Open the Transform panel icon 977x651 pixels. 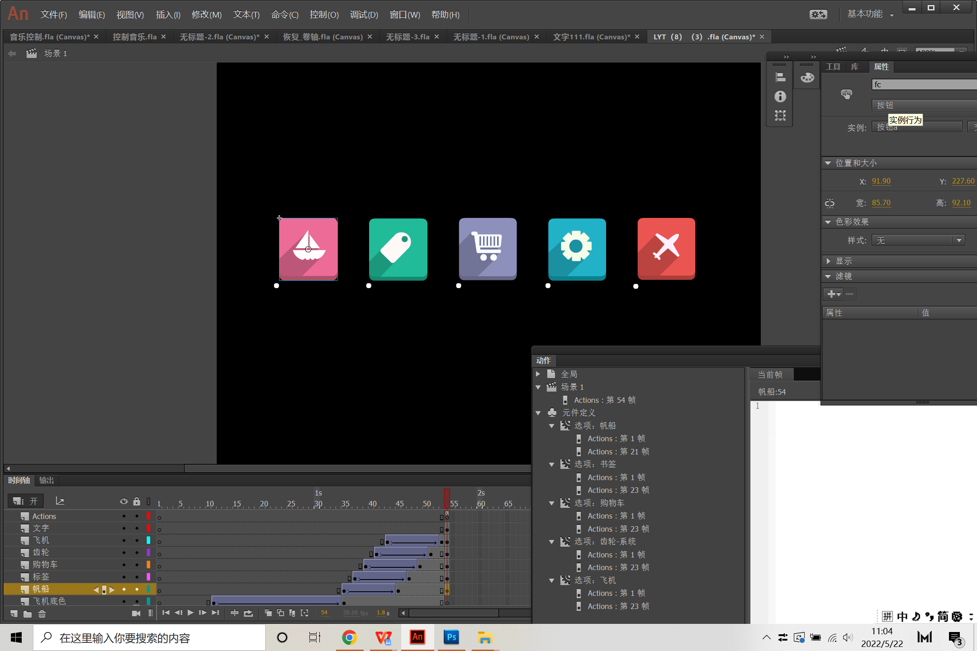pos(780,115)
